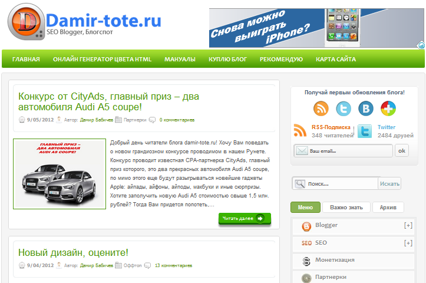This screenshot has height=283, width=426.
Task: Open the ОНЛАЙН ГЕНЕРАТОР ЦВЕТА HTML menu item
Action: click(x=102, y=59)
